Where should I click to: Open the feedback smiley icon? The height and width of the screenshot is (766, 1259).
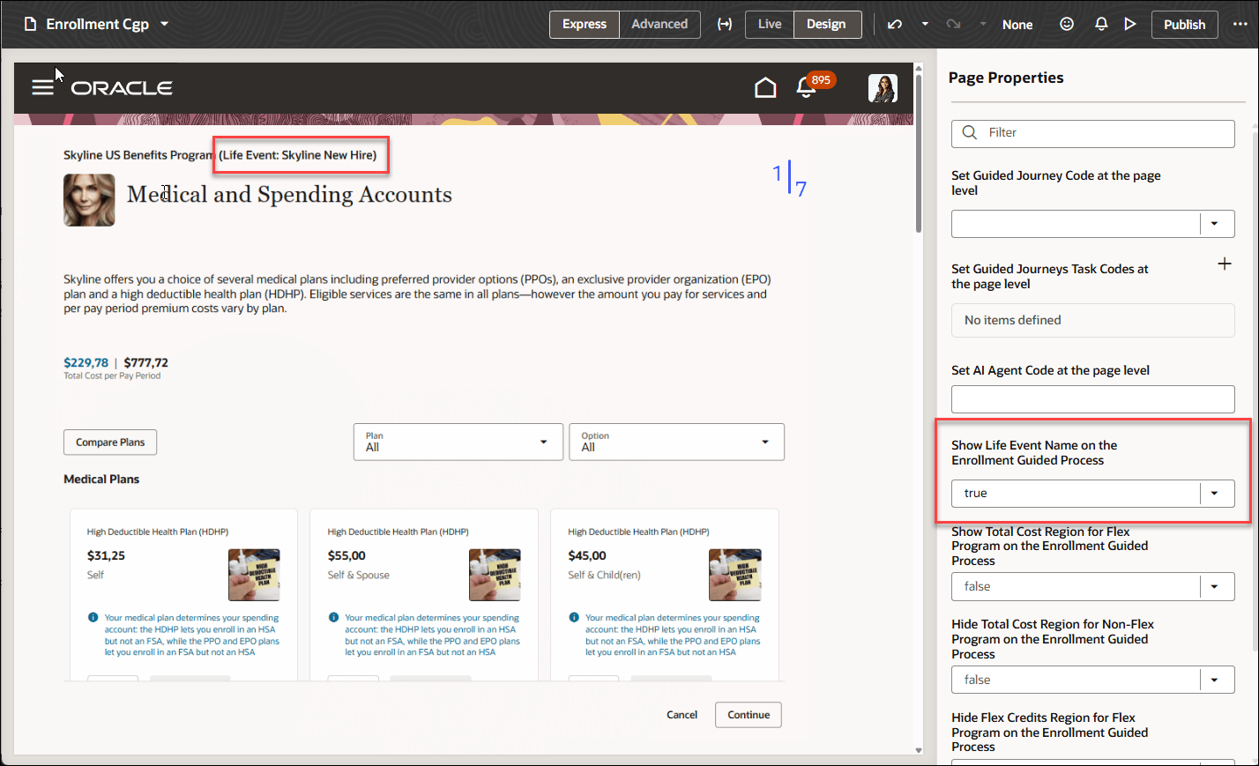(x=1066, y=24)
